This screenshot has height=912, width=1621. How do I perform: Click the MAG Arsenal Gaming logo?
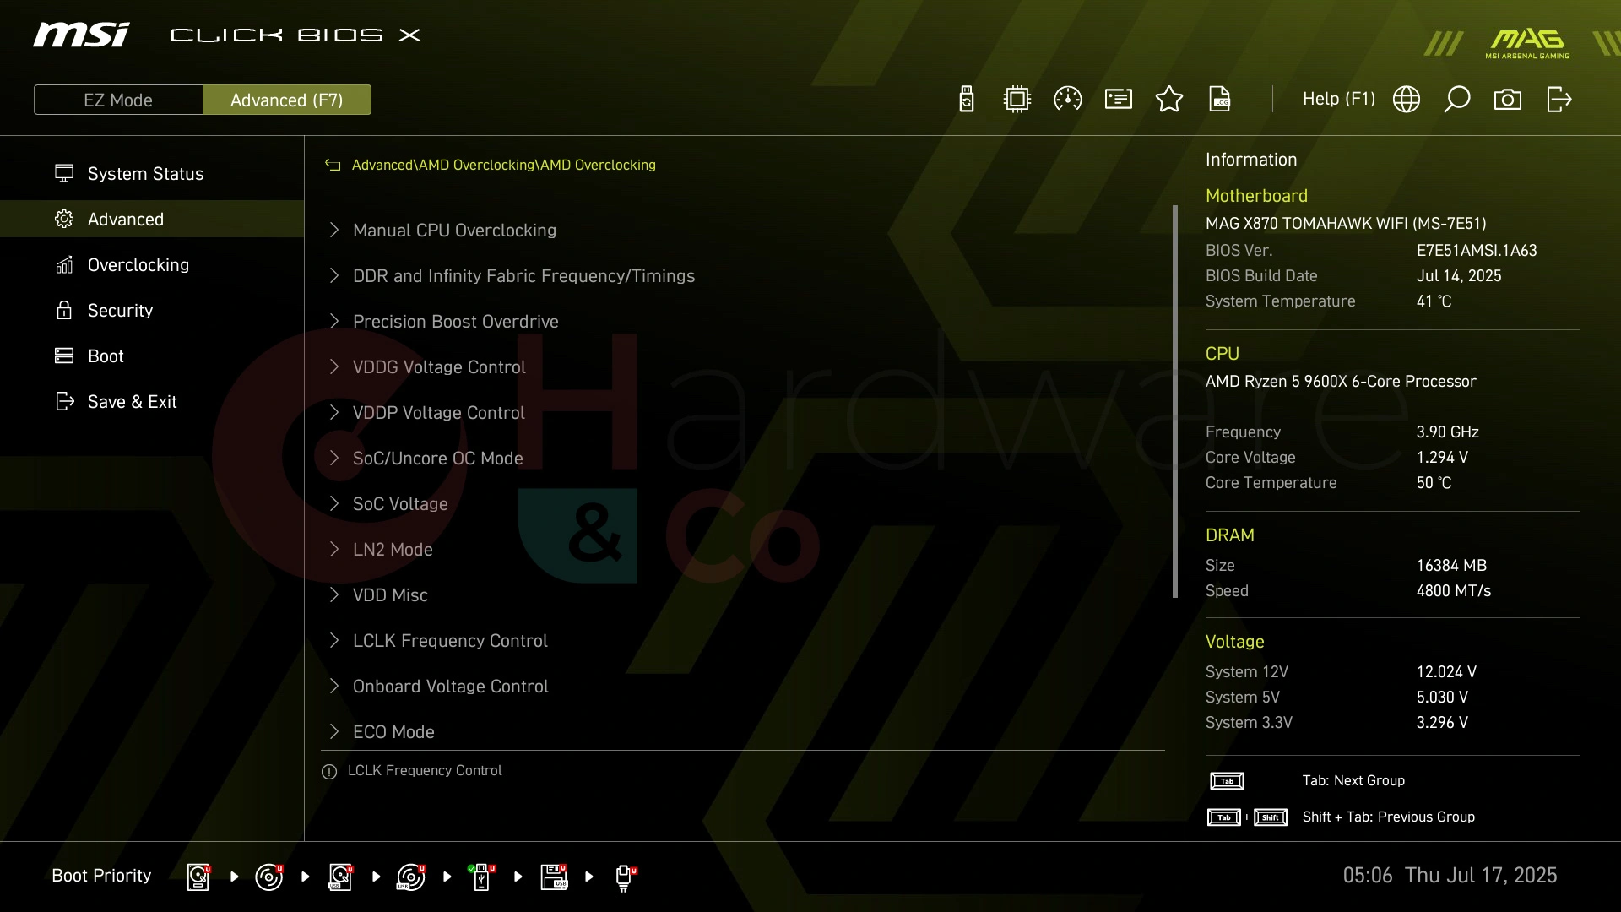pyautogui.click(x=1527, y=44)
